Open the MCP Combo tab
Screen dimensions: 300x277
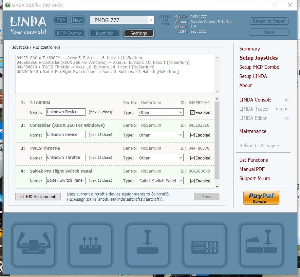tap(69, 33)
